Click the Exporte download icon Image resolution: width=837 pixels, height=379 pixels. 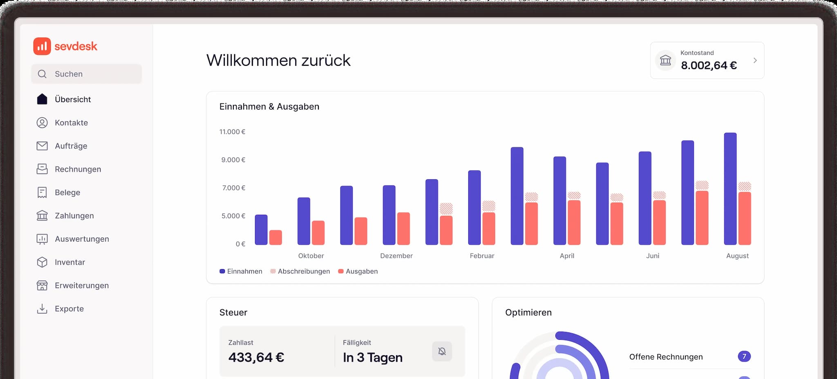tap(42, 309)
